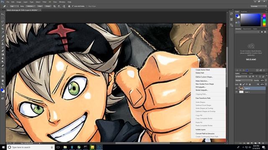Pick a shade in Color panel field
This screenshot has width=268, height=150.
[250, 20]
